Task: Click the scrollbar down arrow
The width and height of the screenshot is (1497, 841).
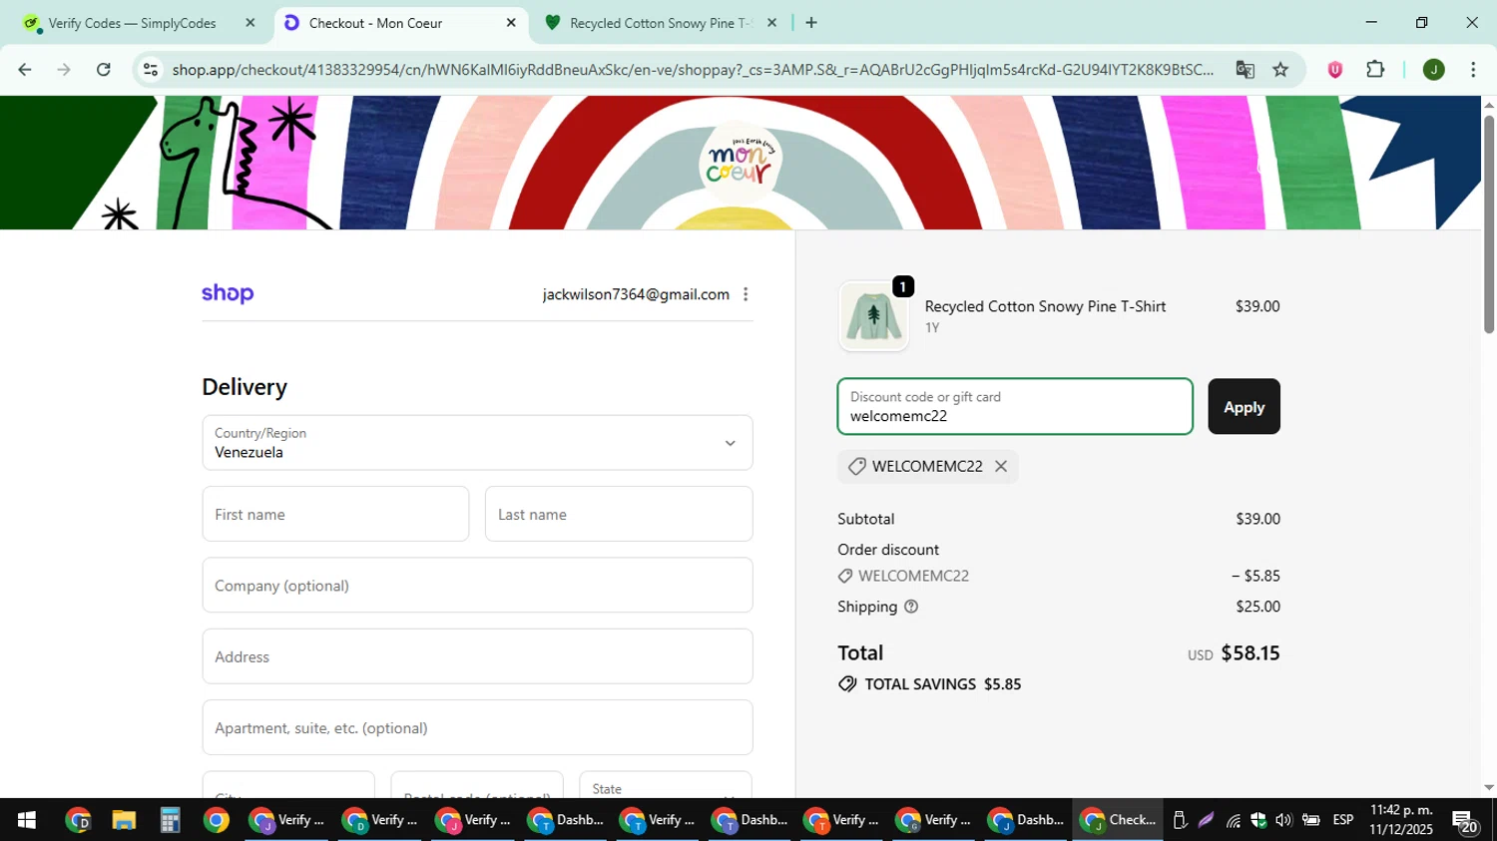Action: (1488, 788)
